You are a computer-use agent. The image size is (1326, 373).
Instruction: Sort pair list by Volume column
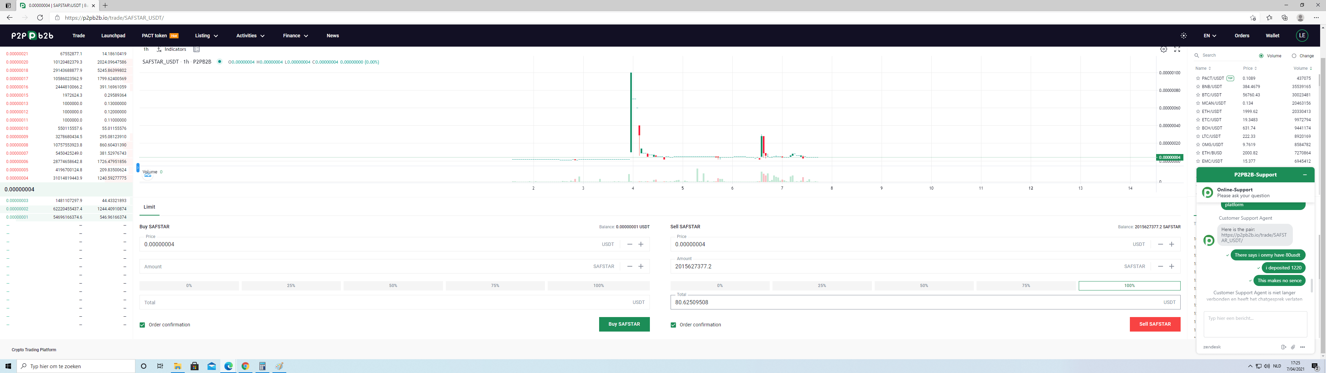point(1303,68)
